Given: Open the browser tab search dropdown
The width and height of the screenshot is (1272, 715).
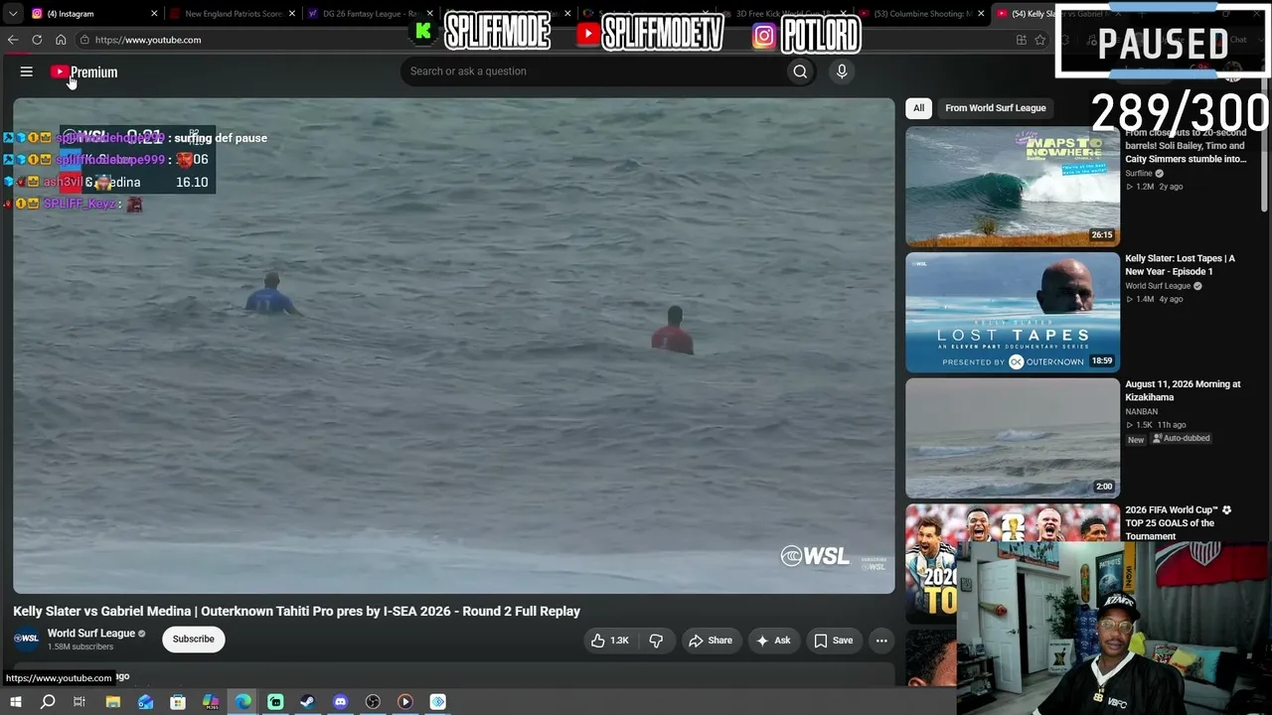Looking at the screenshot, I should tap(13, 14).
